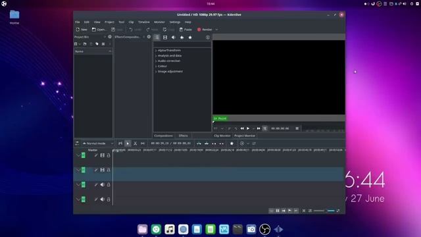Mute the bottom audio track
This screenshot has width=421, height=237.
[103, 199]
